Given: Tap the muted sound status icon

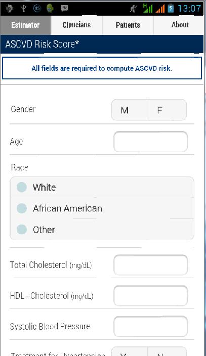Looking at the screenshot, I should pos(134,9).
